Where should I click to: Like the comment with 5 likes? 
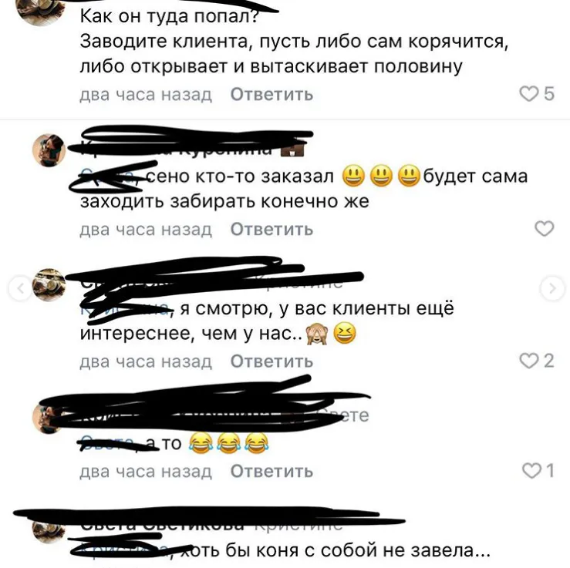[529, 94]
